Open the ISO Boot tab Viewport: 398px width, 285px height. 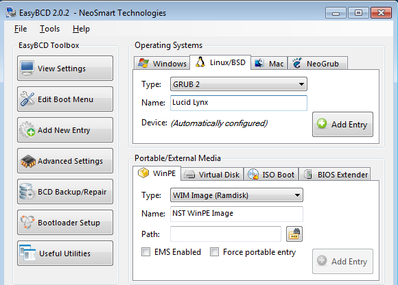pos(271,174)
